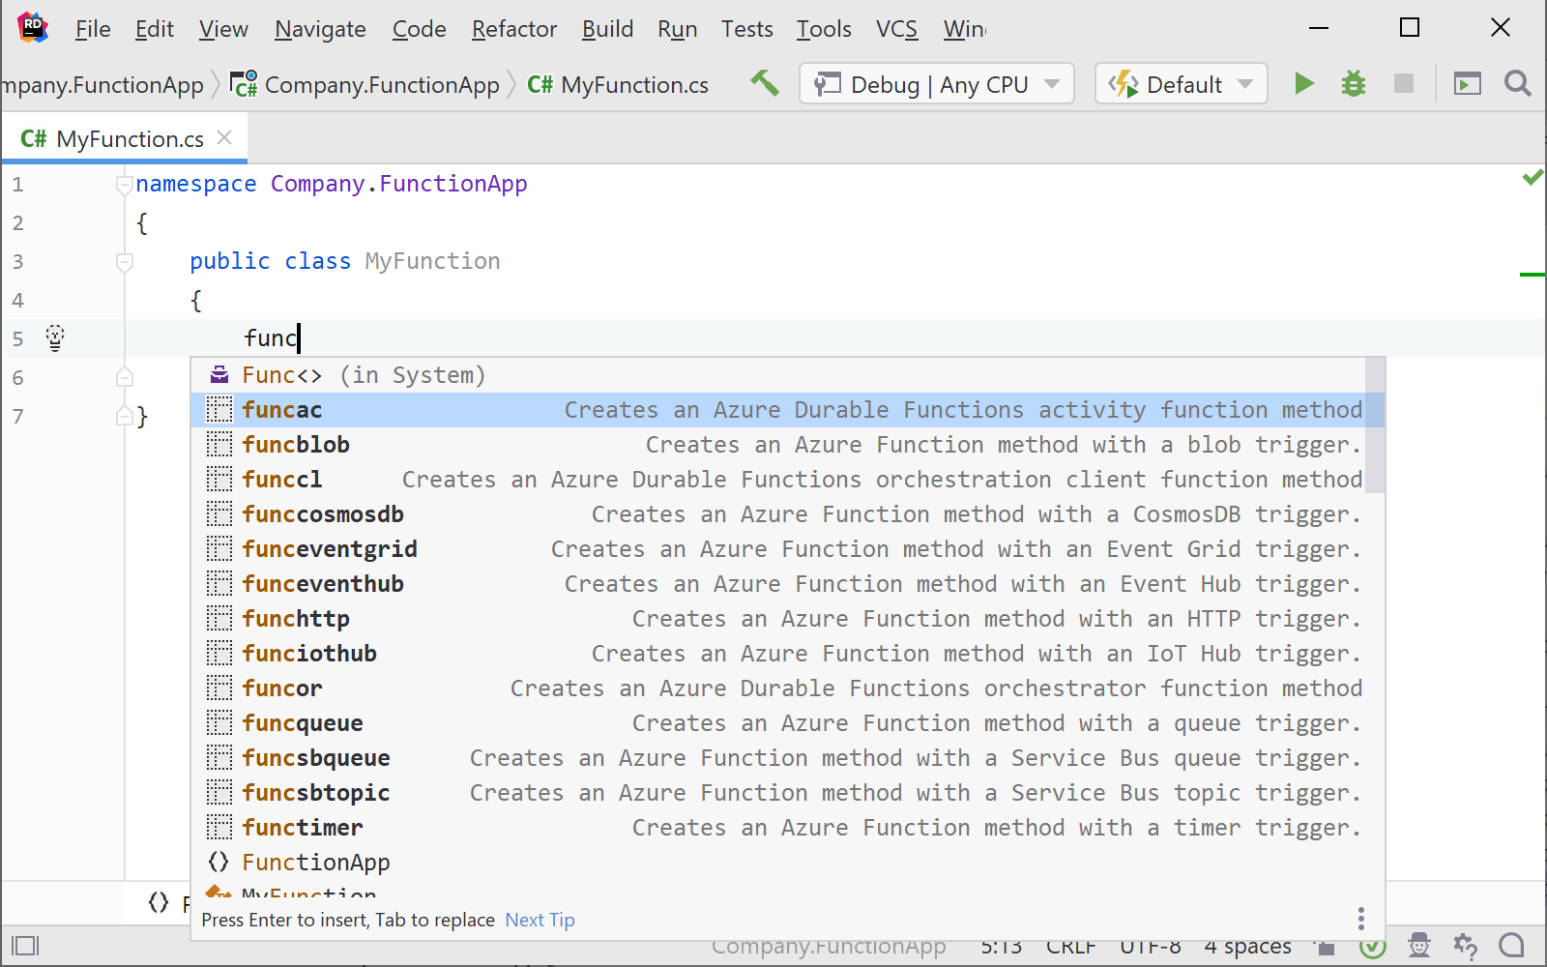Click the round notifications icon at the right end
Viewport: 1547px width, 967px height.
pyautogui.click(x=1511, y=945)
